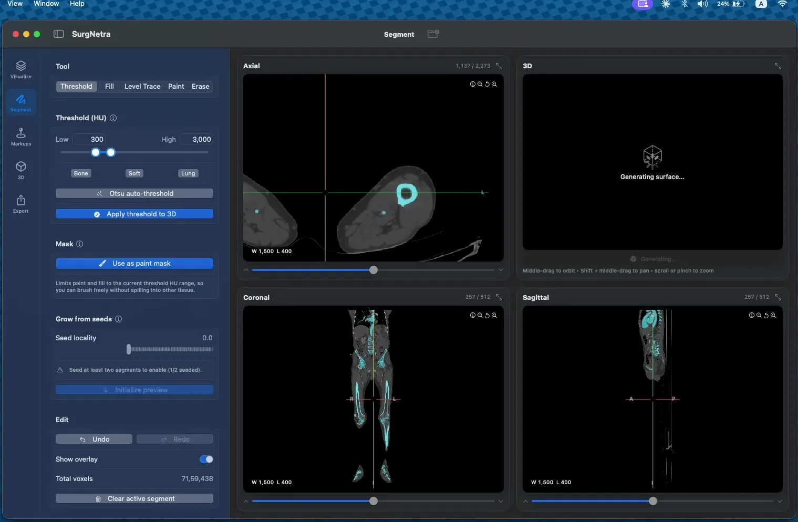
Task: Apply the Bone threshold preset
Action: coord(81,173)
